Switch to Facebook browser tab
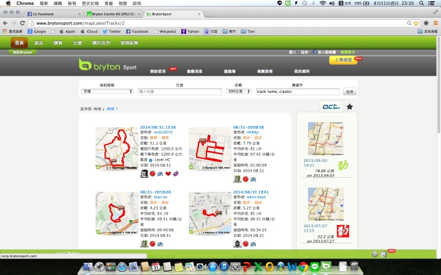 pyautogui.click(x=53, y=13)
